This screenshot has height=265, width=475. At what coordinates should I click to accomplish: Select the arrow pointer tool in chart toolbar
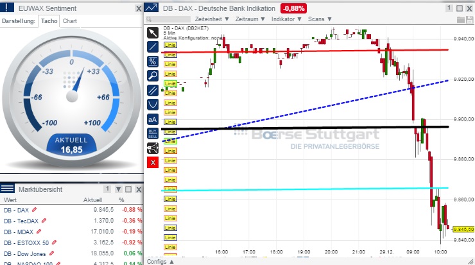pos(153,32)
